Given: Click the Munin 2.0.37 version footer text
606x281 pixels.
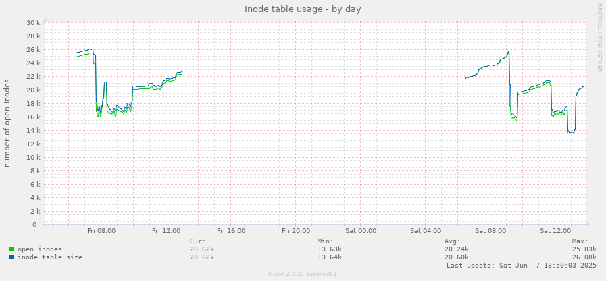Looking at the screenshot, I should pyautogui.click(x=303, y=274).
